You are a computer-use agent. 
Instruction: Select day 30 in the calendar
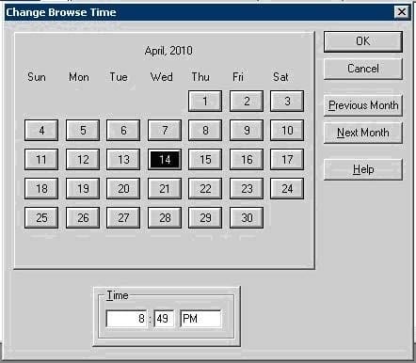coord(247,217)
